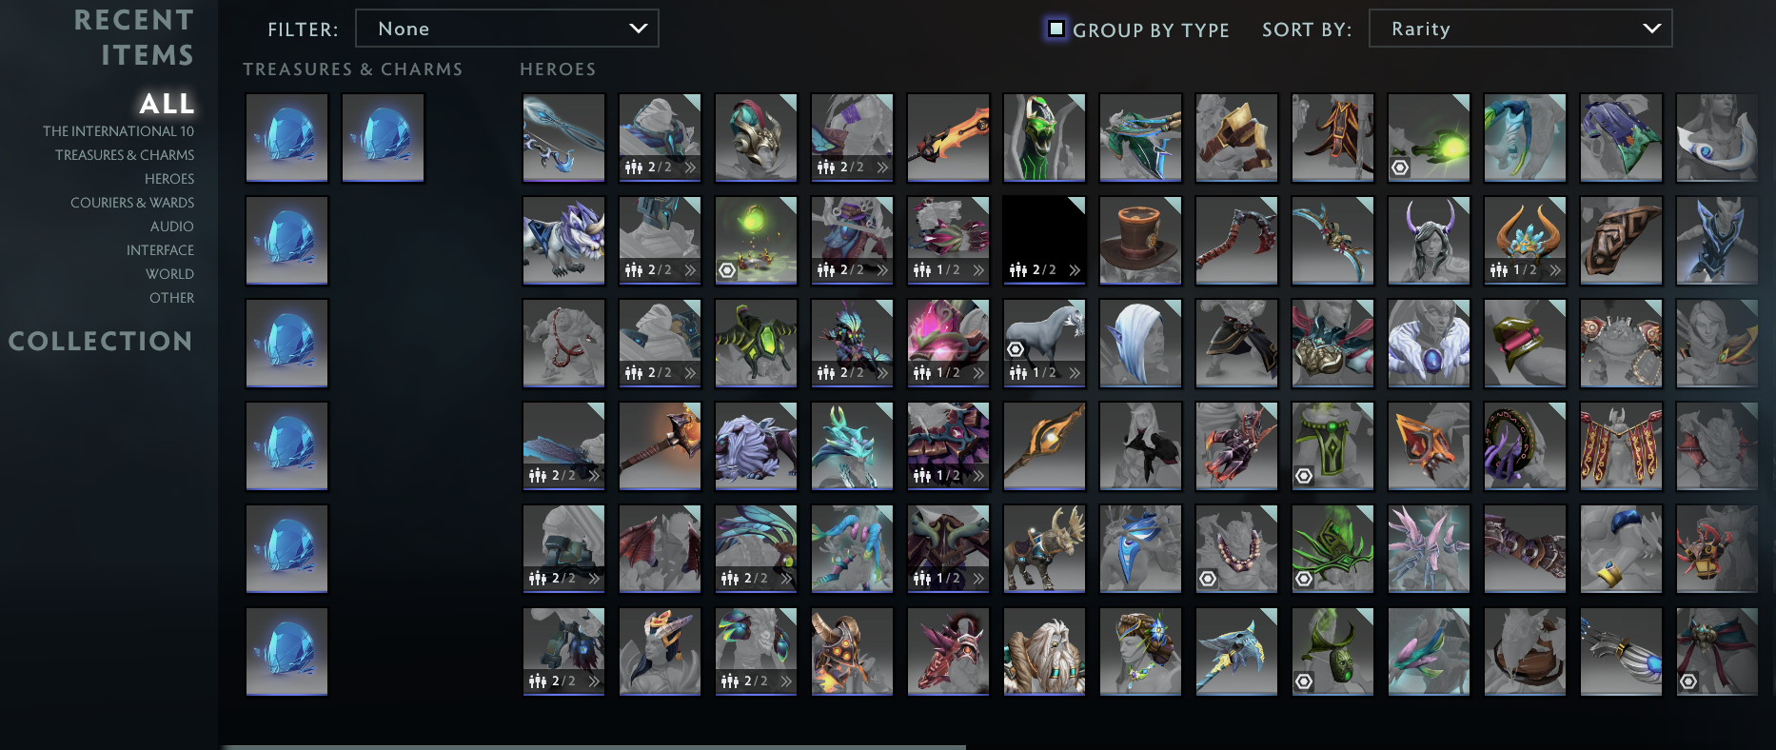Open the Sort By Rarity dropdown
Image resolution: width=1776 pixels, height=750 pixels.
(x=1520, y=29)
